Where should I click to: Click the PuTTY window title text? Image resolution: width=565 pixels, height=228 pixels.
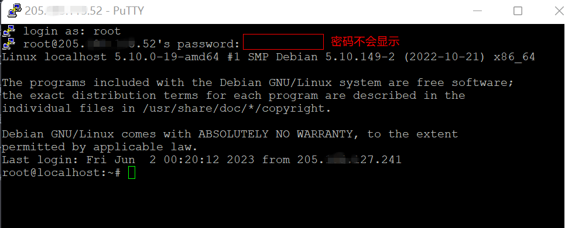(x=84, y=11)
